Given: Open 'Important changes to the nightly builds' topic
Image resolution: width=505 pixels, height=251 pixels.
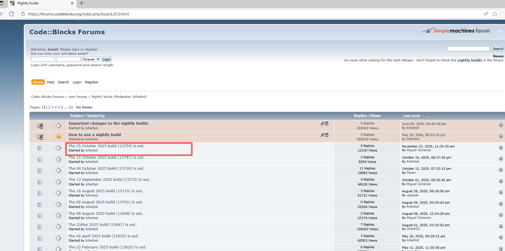Looking at the screenshot, I should (108, 123).
